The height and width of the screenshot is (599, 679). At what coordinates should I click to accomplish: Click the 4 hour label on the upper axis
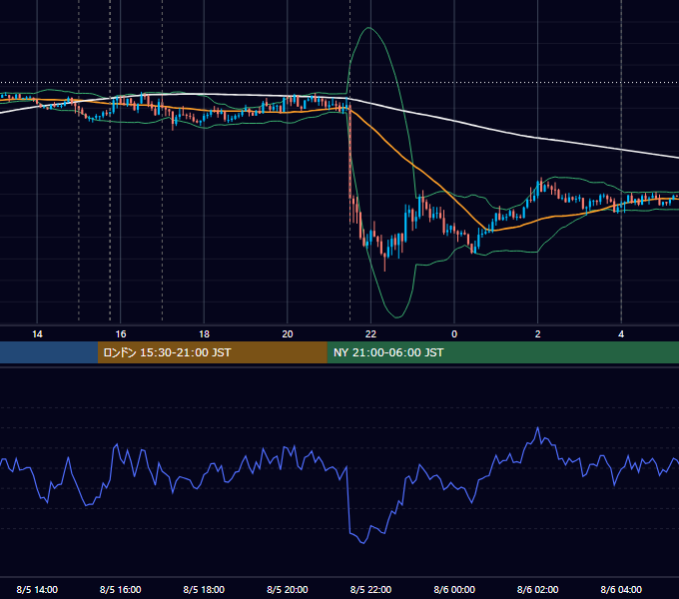point(621,334)
